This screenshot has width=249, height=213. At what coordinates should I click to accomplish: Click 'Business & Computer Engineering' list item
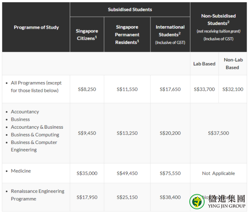pyautogui.click(x=34, y=146)
